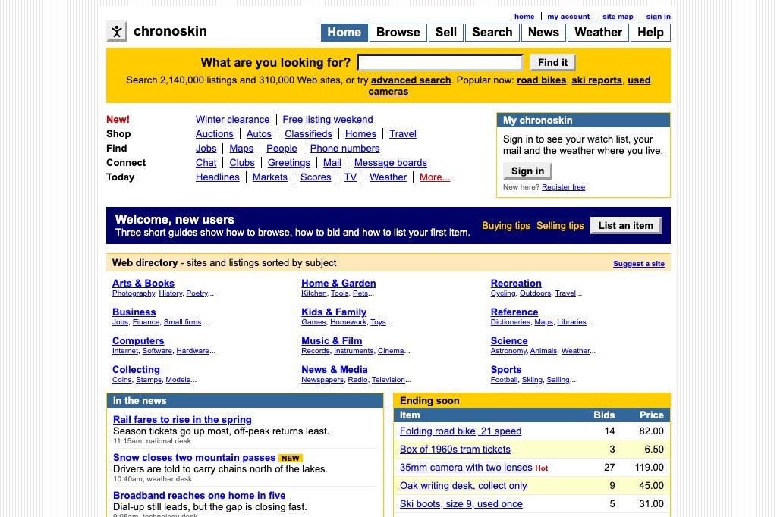The height and width of the screenshot is (517, 777).
Task: Click the Homes link
Action: tap(360, 133)
